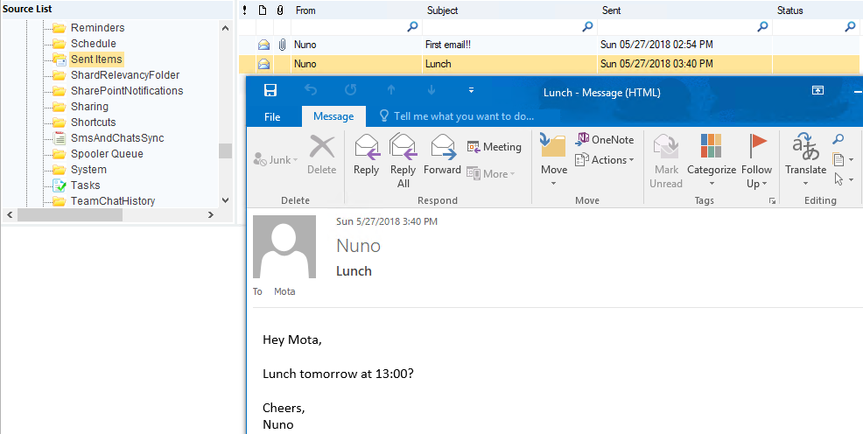The height and width of the screenshot is (434, 863).
Task: Sort by the Status column header
Action: click(x=816, y=10)
